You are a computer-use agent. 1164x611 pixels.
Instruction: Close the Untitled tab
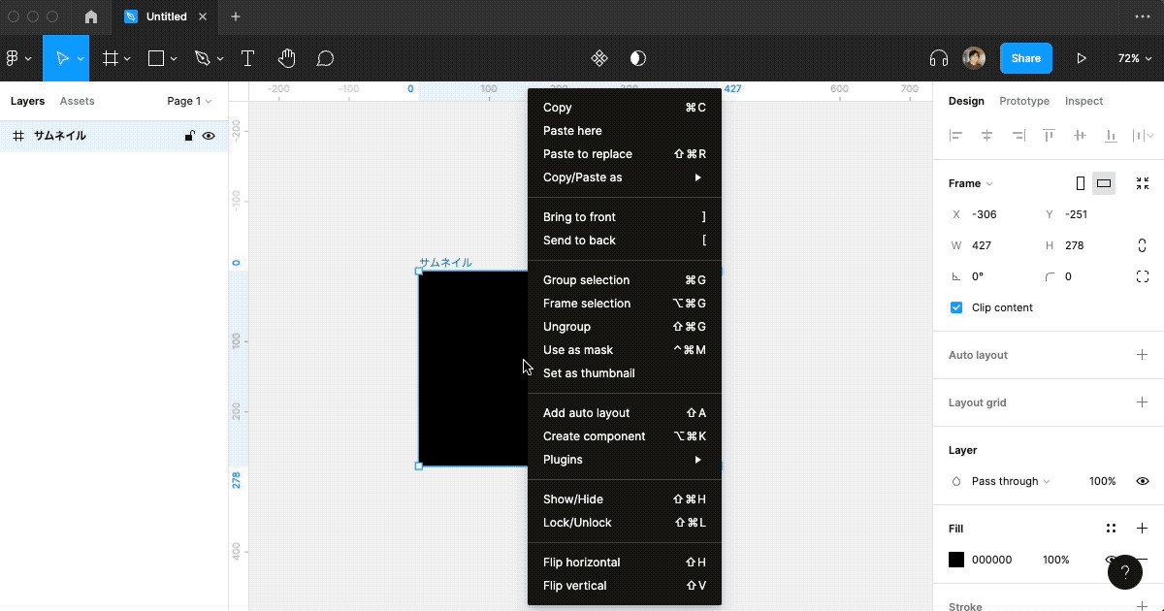tap(202, 16)
